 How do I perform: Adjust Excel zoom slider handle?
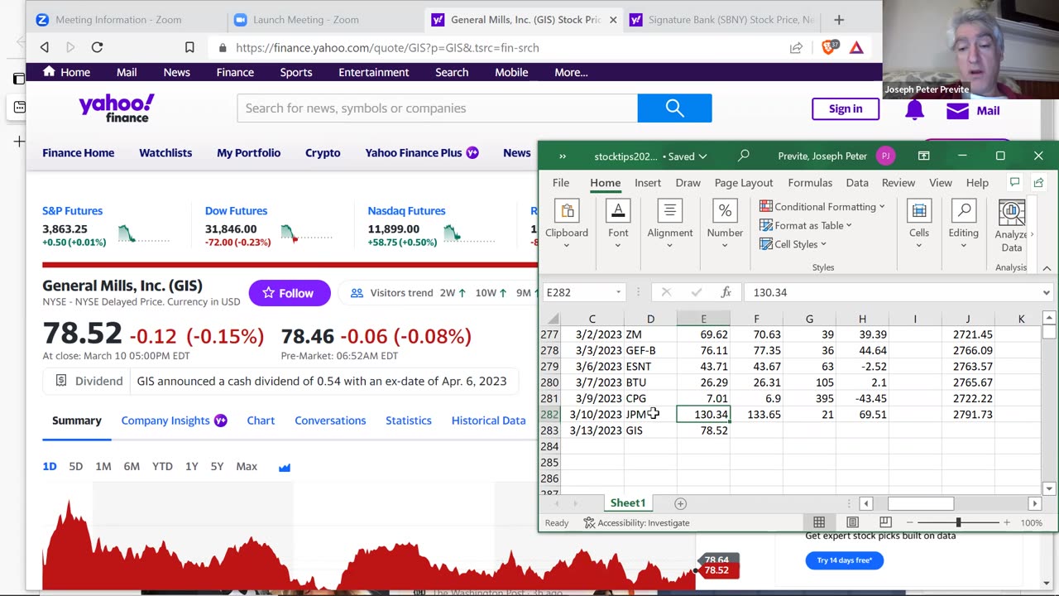tap(958, 522)
